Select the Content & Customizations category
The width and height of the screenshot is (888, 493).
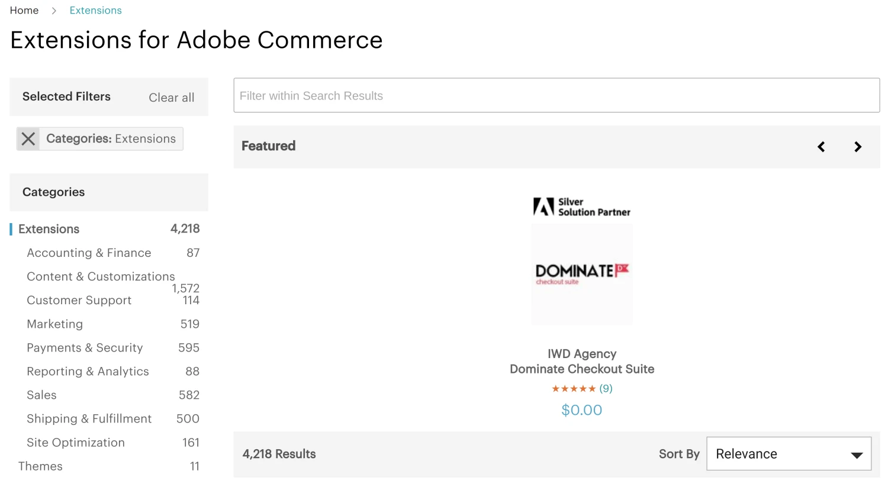point(101,277)
